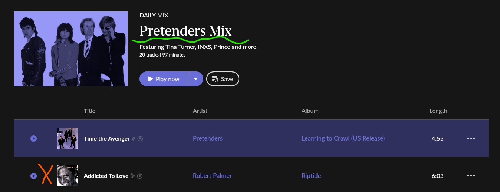The height and width of the screenshot is (192, 500).
Task: Click the Addicted To Love album thumbnail
Action: coord(68,176)
